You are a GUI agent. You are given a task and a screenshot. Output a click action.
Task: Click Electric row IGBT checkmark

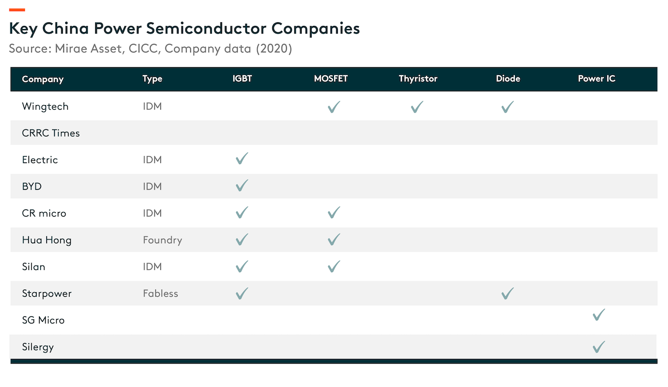pyautogui.click(x=242, y=159)
